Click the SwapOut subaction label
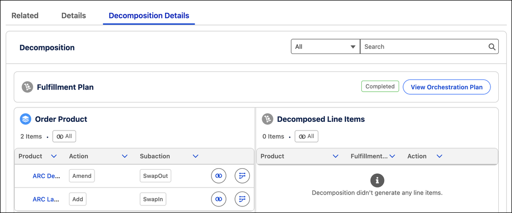This screenshot has height=213, width=512. tap(155, 176)
